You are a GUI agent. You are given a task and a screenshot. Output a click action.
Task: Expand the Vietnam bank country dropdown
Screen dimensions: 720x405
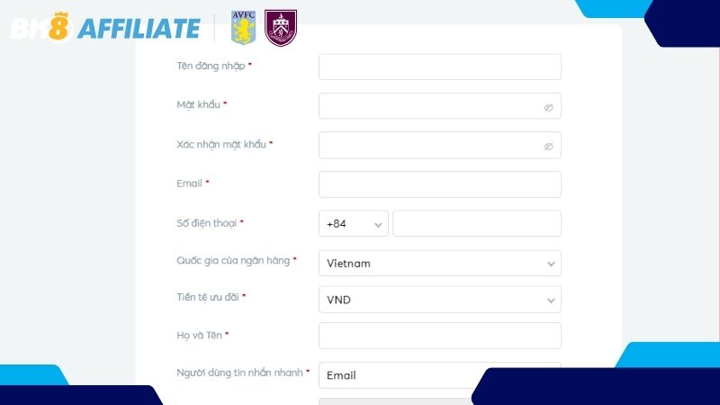[439, 264]
